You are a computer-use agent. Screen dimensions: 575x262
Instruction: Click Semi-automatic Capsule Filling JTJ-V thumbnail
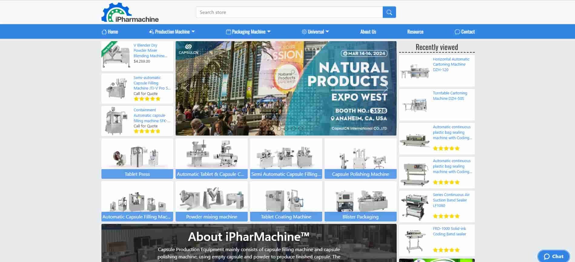[x=116, y=88]
